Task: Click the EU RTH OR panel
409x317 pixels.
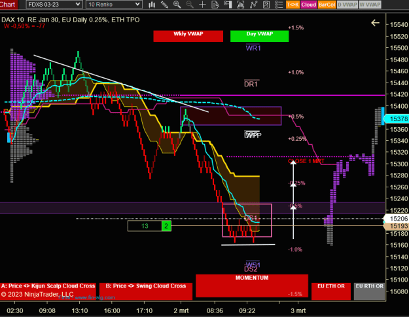Action: tap(369, 291)
